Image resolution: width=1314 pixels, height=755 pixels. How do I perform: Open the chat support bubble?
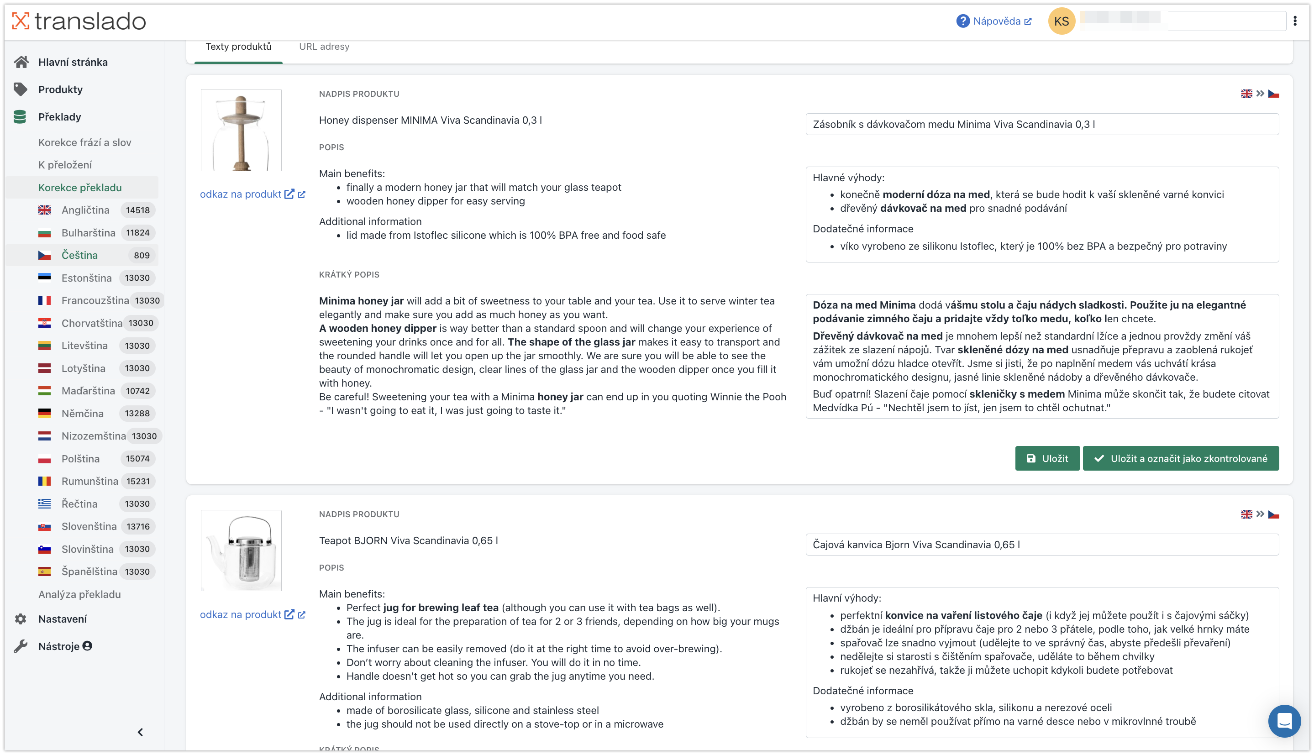1284,721
